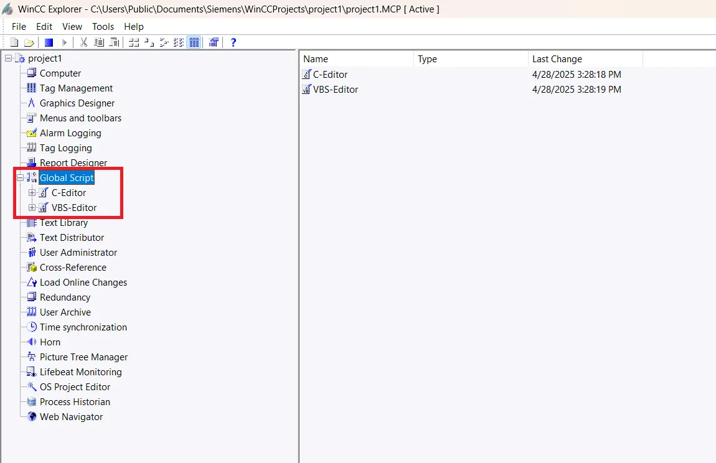Screen dimensions: 716x463
Task: Click the Alarm Logging envelope icon
Action: (32, 133)
